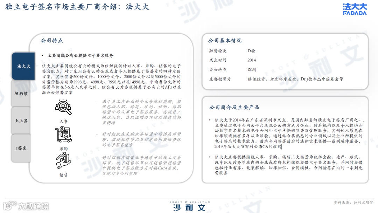This screenshot has width=378, height=213.
Task: Click the FADADA logo at top right
Action: (x=355, y=9)
